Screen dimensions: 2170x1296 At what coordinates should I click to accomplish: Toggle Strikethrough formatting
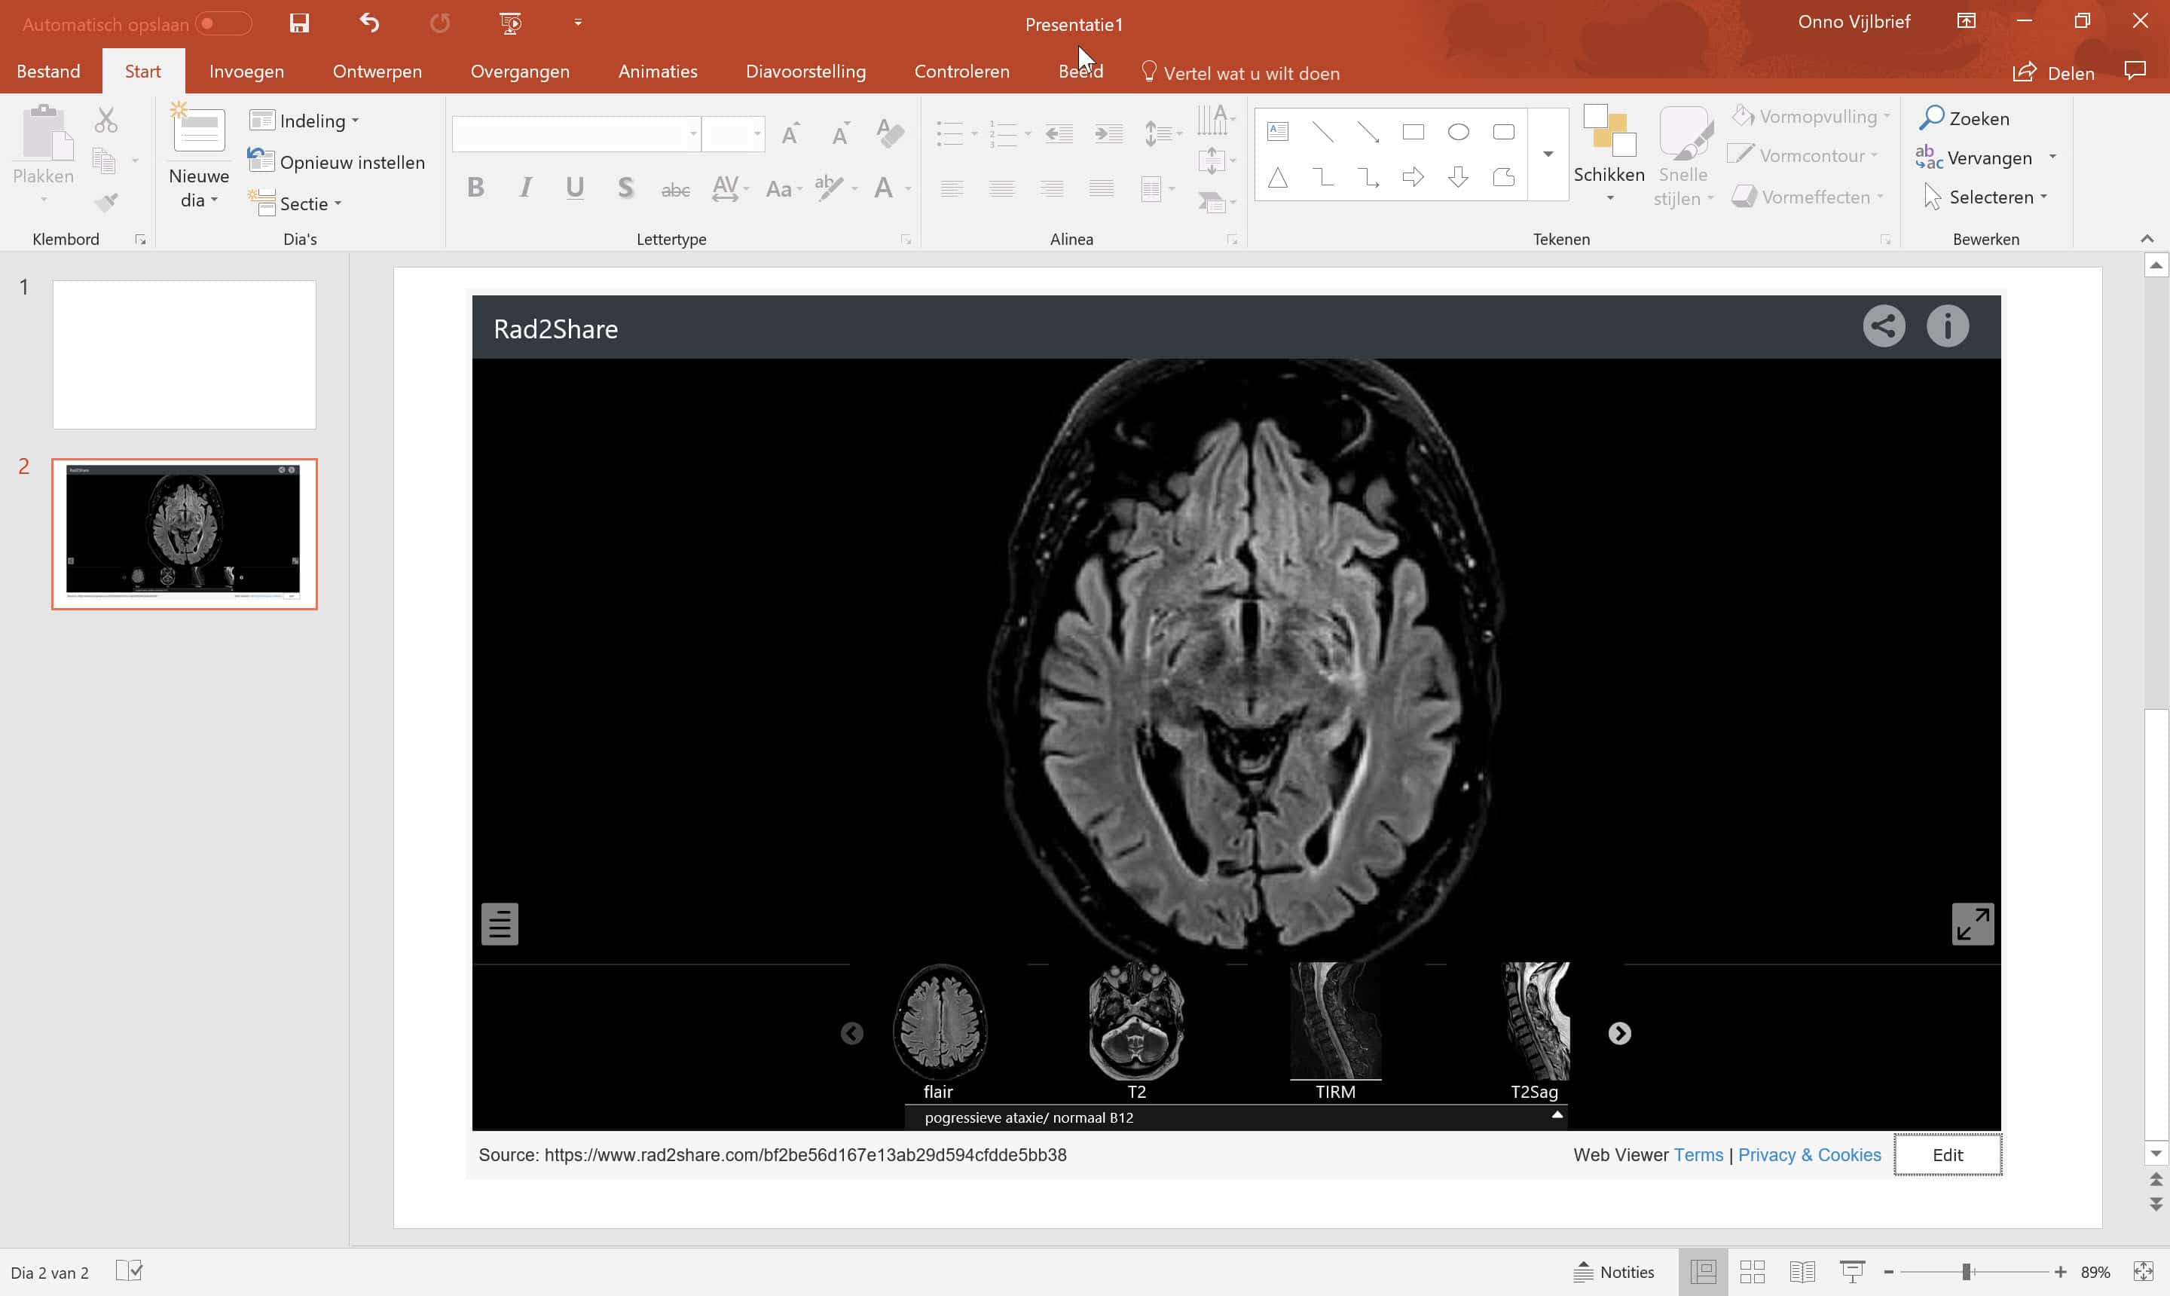pos(675,188)
